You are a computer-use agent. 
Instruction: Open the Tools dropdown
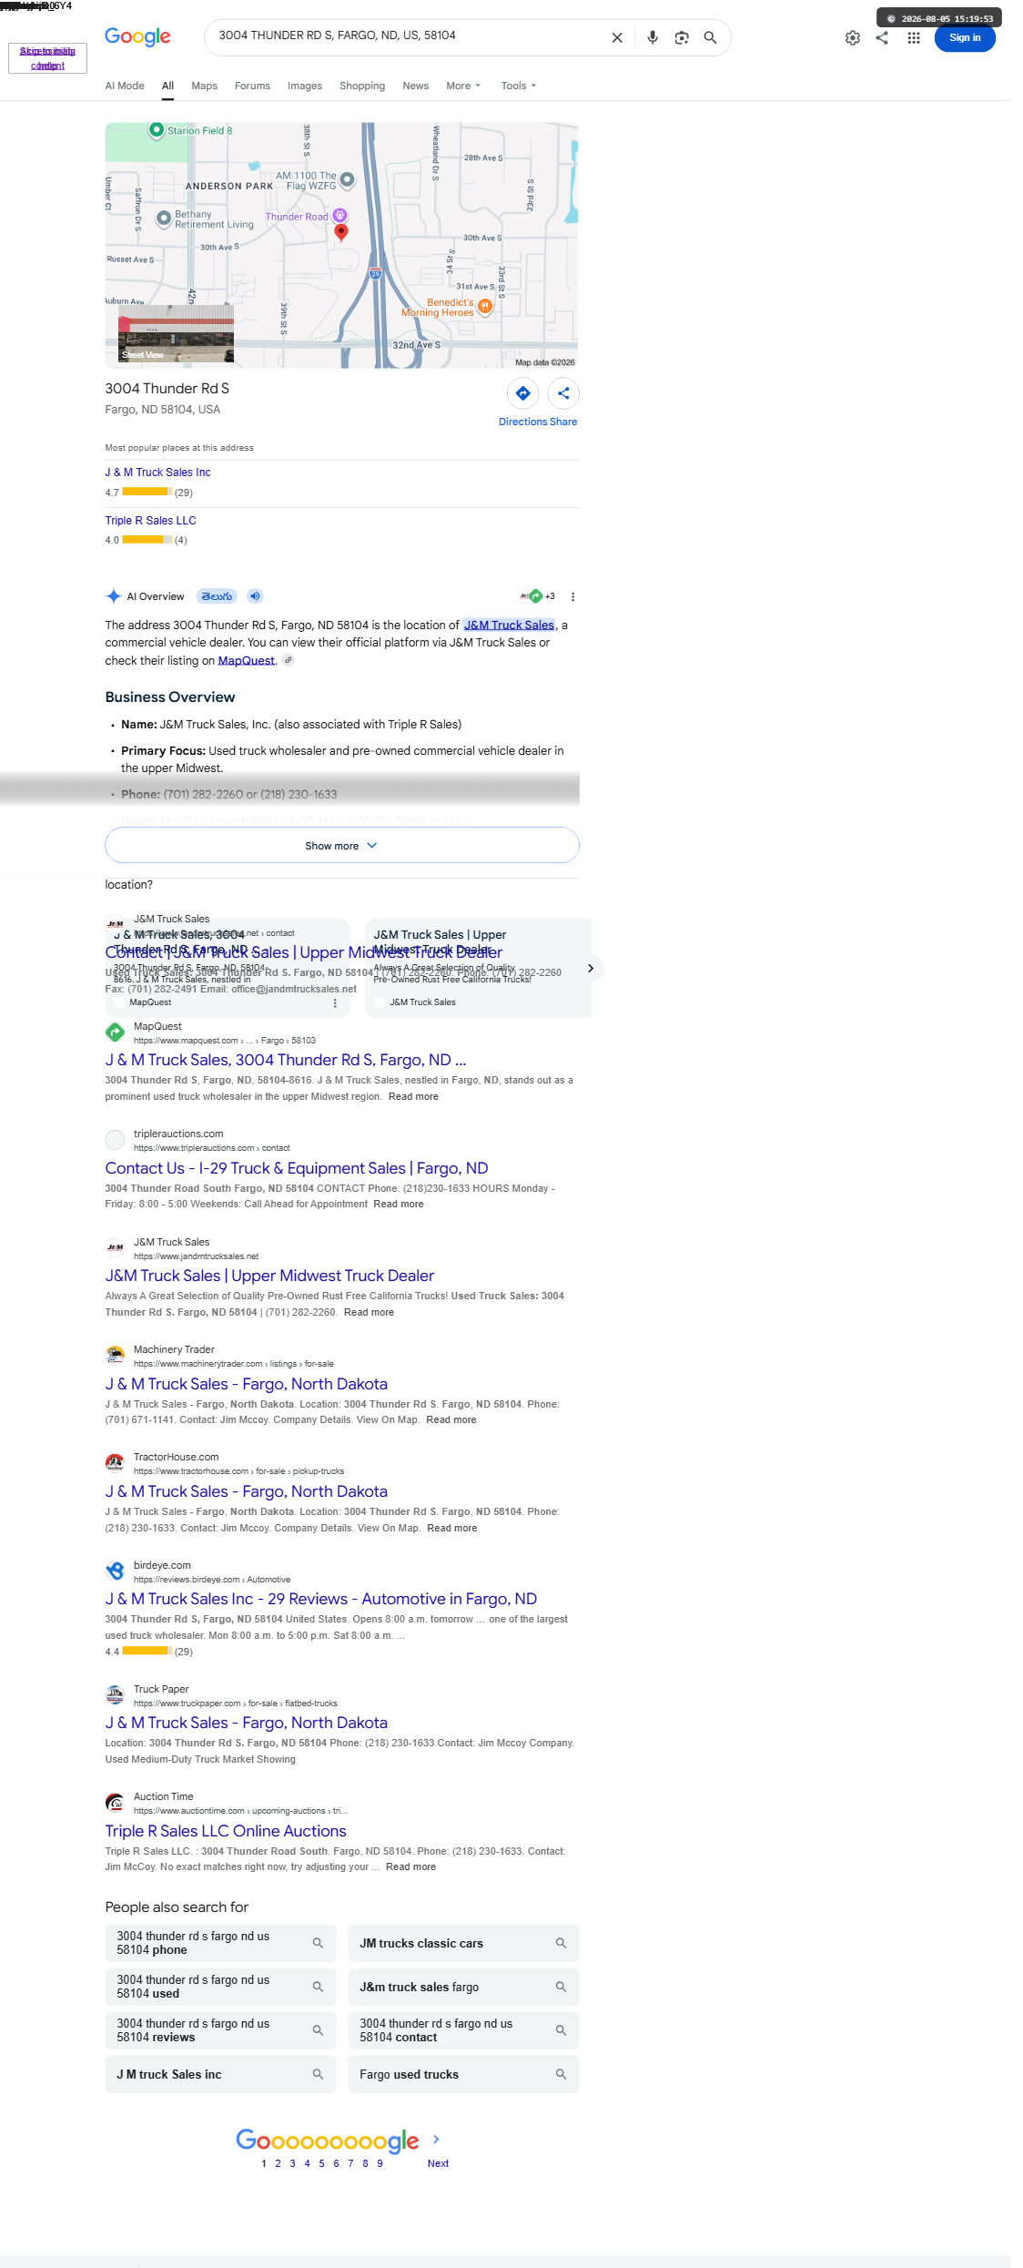point(519,86)
